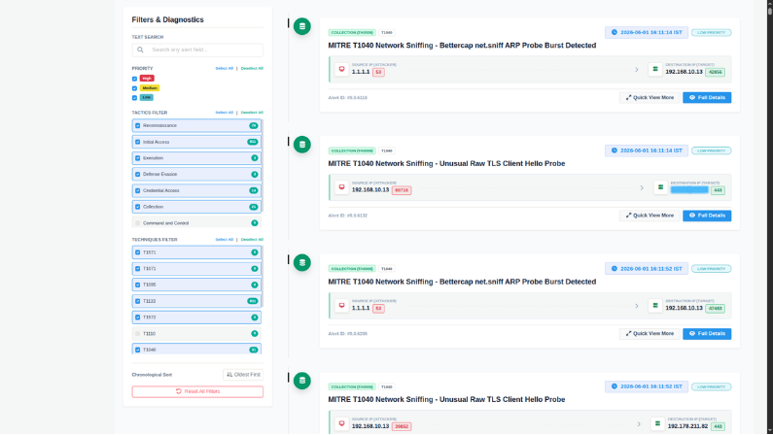Viewport: 773px width, 435px height.
Task: Uncheck technique T1133 filter
Action: click(137, 301)
